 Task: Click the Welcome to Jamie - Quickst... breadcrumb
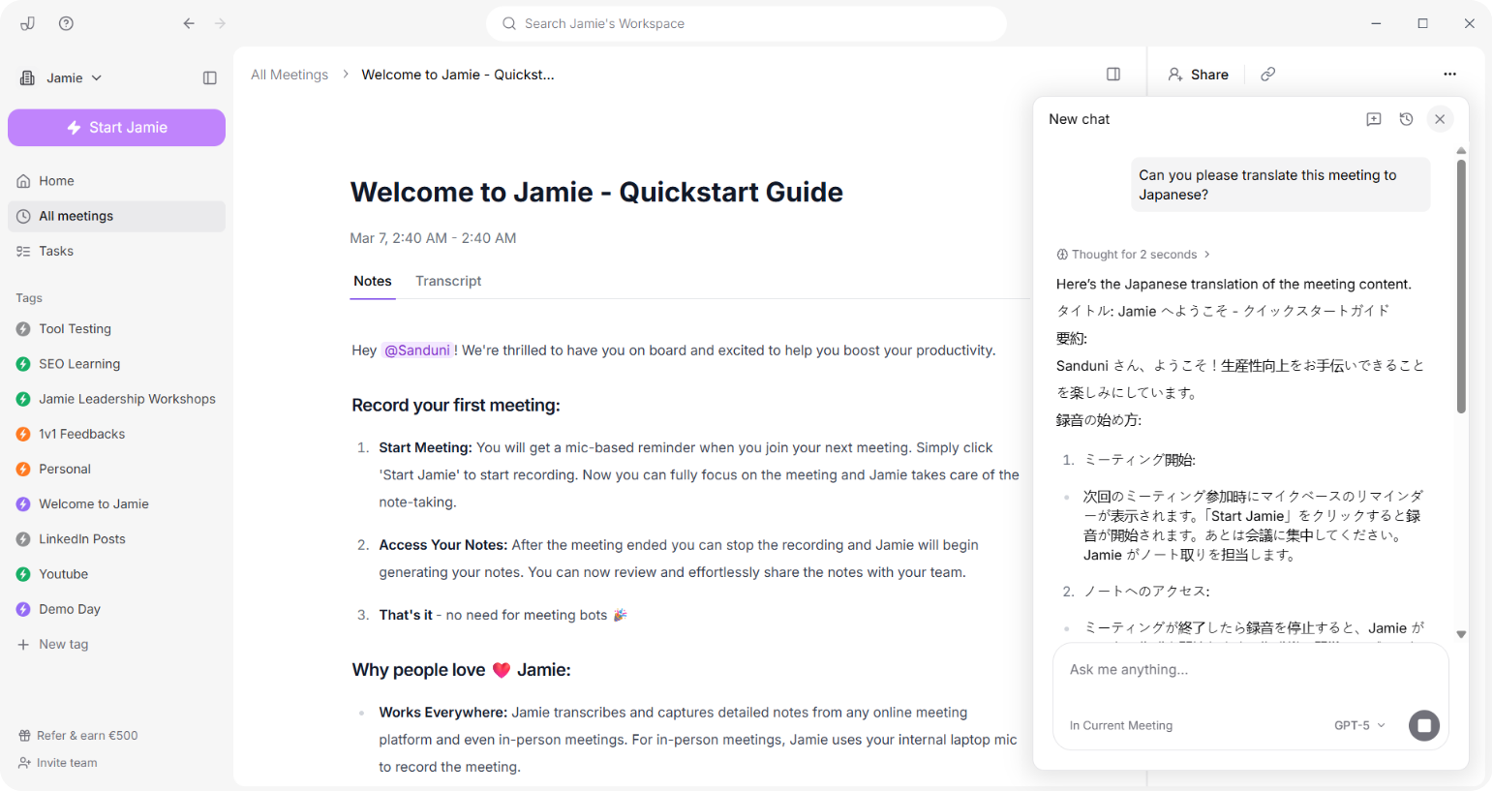(458, 75)
